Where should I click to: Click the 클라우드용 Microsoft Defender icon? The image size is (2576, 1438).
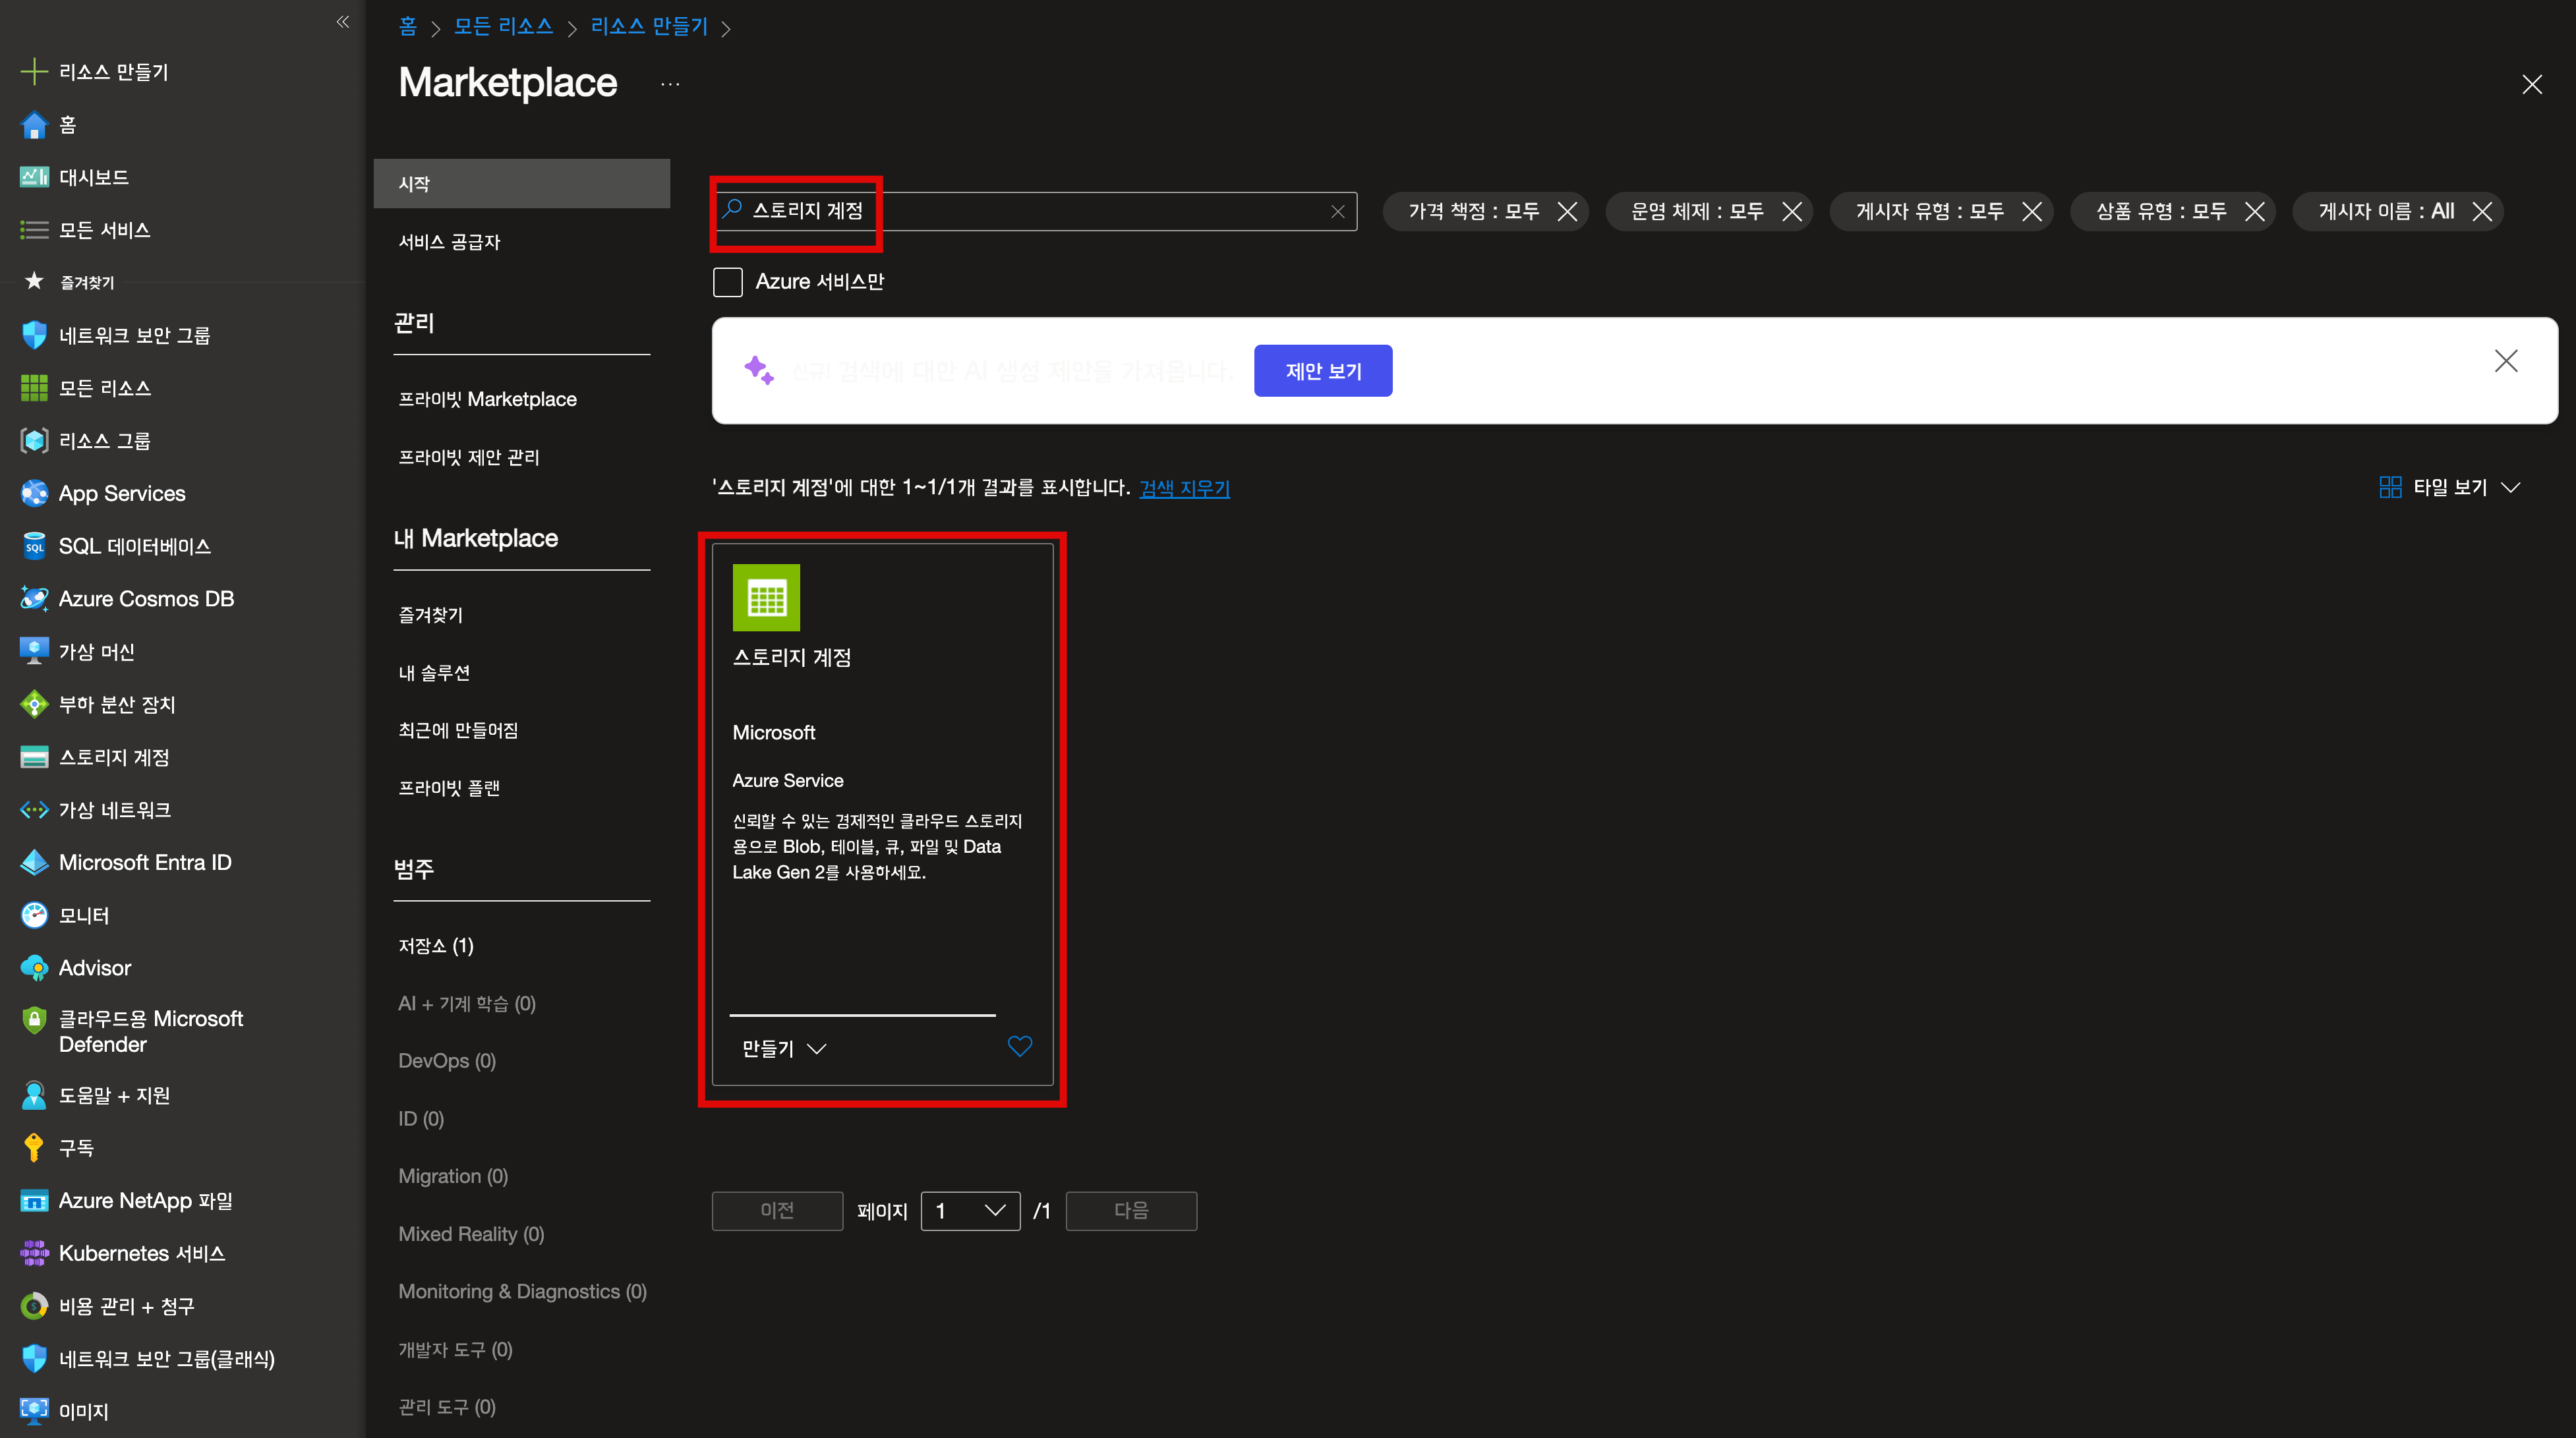pos(34,1020)
